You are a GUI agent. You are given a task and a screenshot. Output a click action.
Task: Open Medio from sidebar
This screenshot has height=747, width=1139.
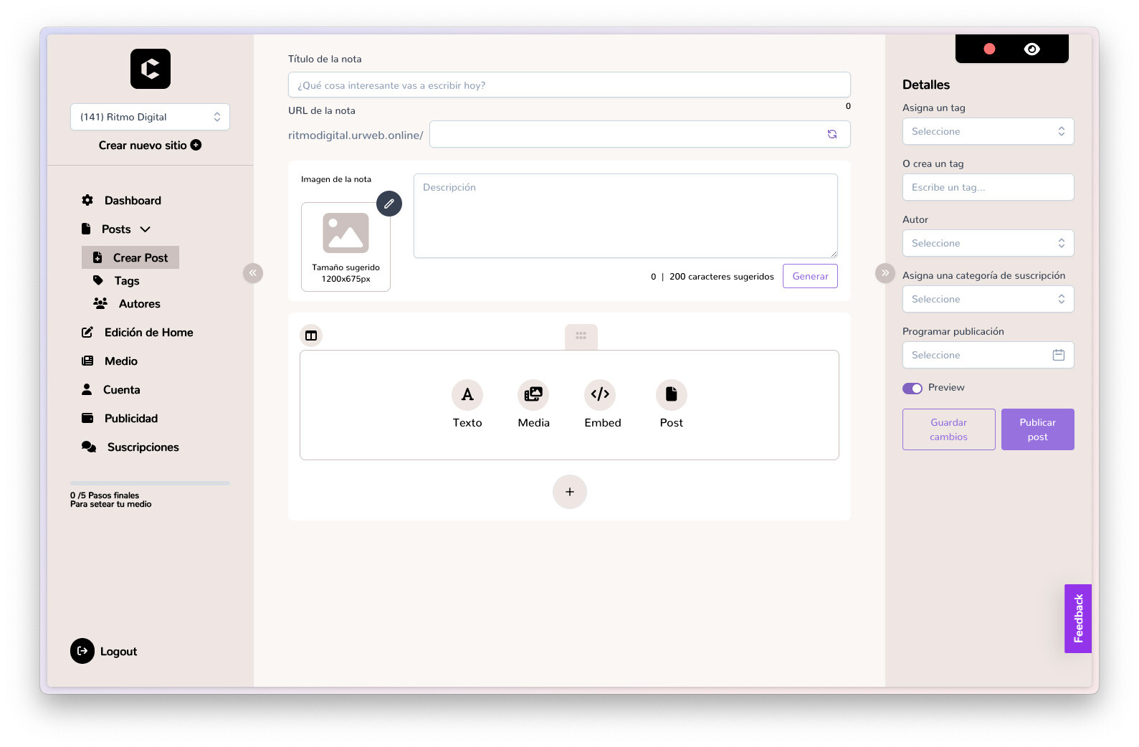(120, 361)
